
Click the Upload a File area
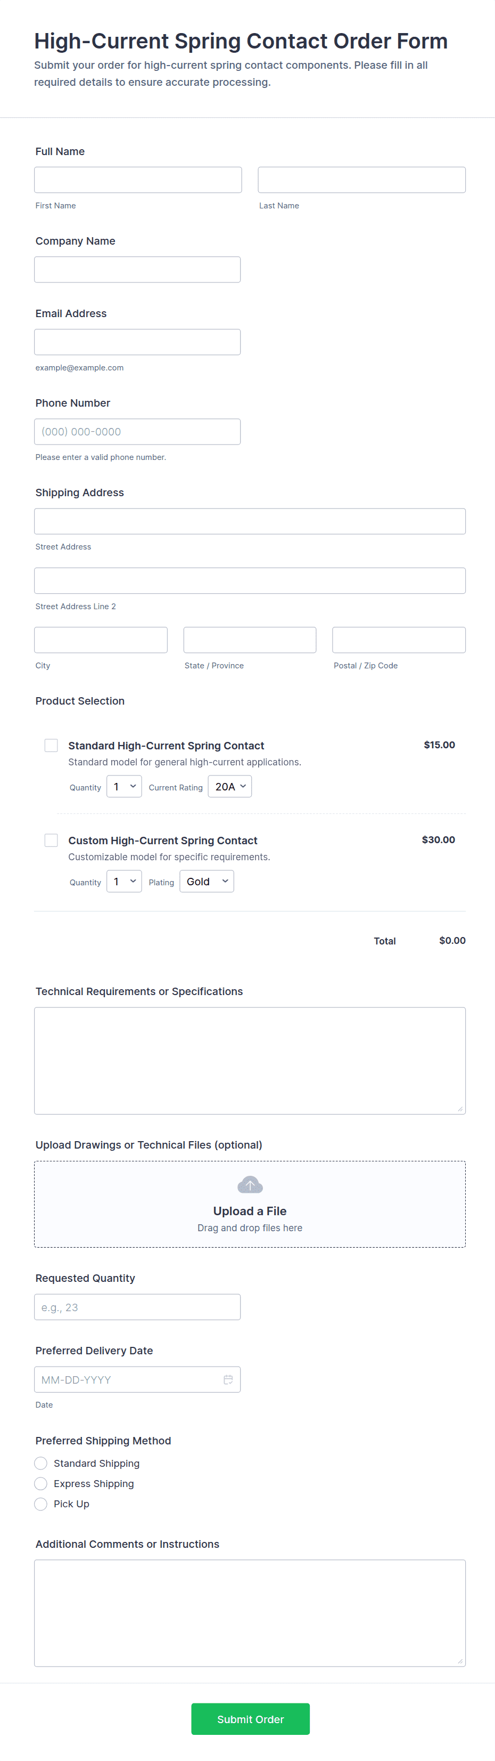pos(249,1211)
